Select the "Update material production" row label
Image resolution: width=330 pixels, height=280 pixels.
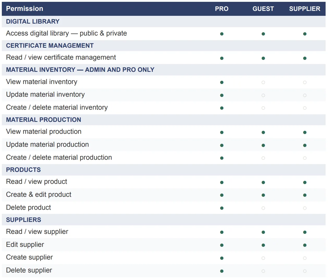tap(47, 145)
